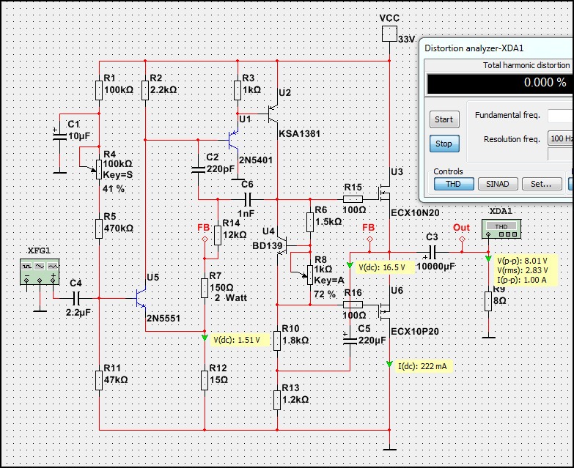Select resistor R16 100Ω
This screenshot has height=468, width=574.
coord(353,305)
